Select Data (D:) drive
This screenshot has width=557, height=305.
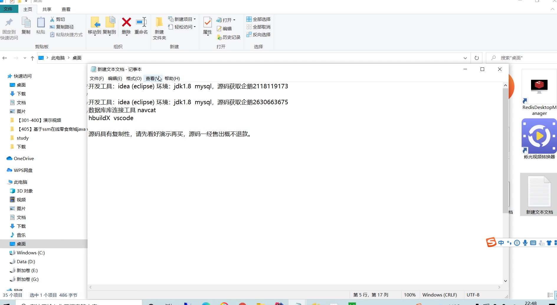coord(22,261)
